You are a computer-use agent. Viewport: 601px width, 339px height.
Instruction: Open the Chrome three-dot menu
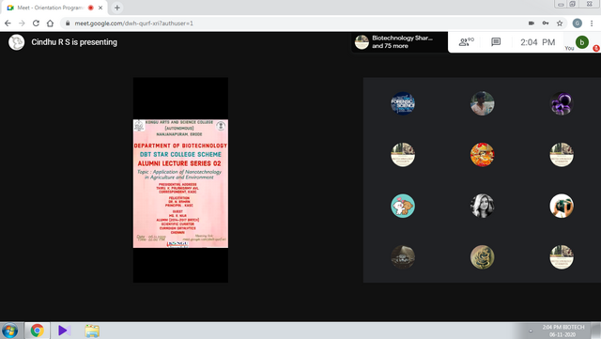pyautogui.click(x=592, y=23)
